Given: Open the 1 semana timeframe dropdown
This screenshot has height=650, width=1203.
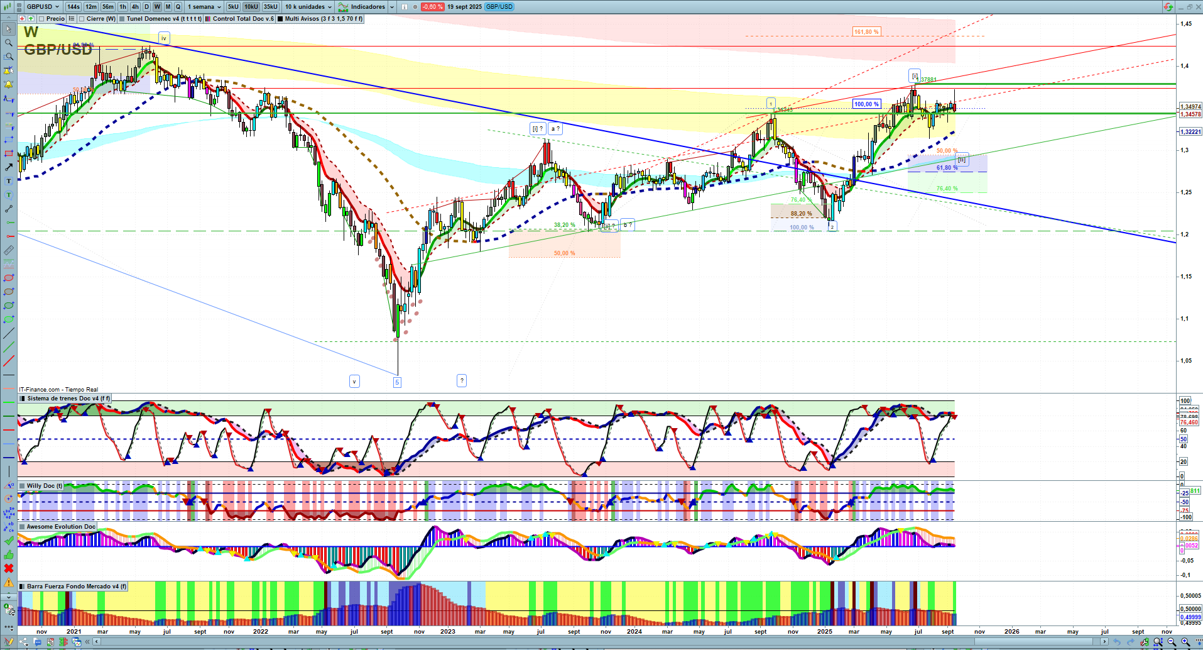Looking at the screenshot, I should (204, 7).
